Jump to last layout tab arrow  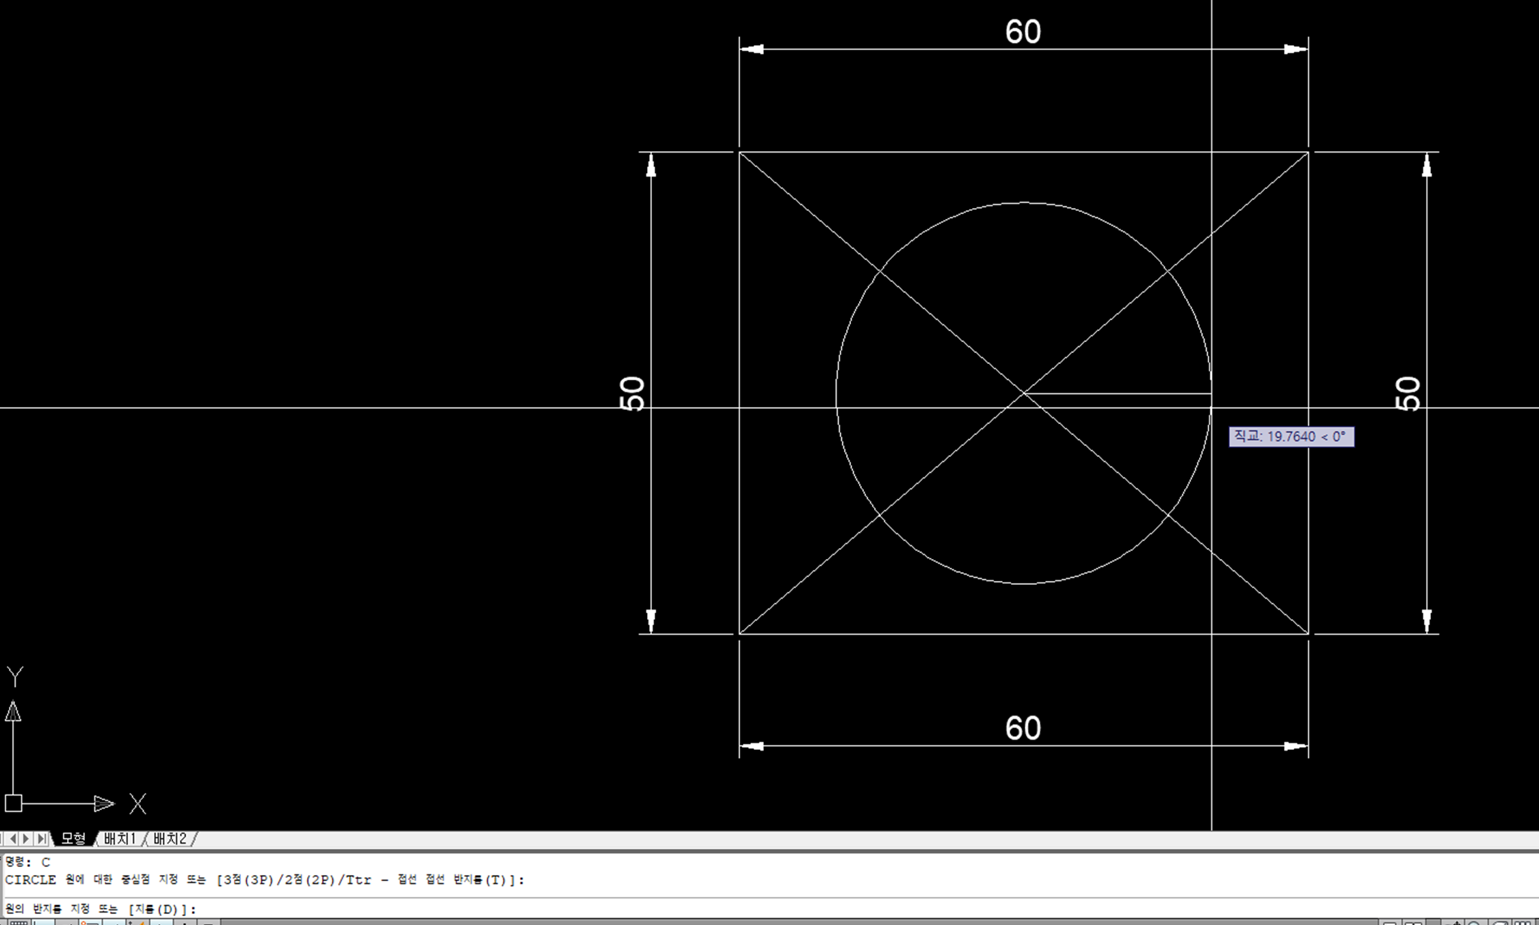point(41,839)
